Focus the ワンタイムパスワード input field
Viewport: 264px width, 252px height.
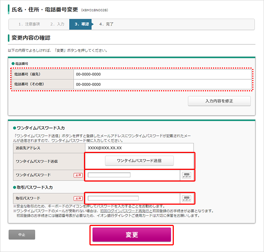[x=109, y=175]
